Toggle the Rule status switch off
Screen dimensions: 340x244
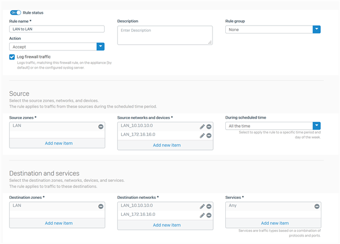pos(15,13)
